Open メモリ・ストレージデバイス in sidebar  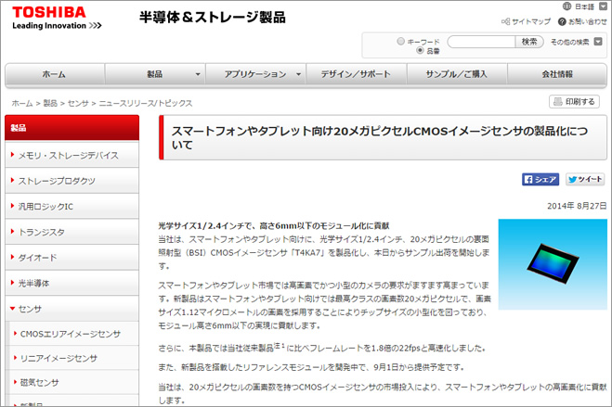(72, 155)
